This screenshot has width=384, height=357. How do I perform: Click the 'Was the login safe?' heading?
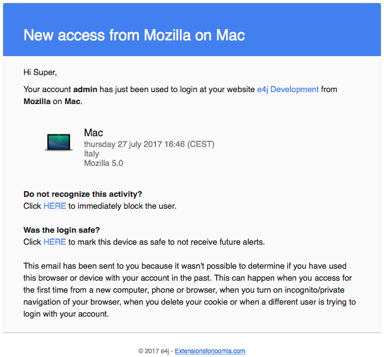pos(62,230)
